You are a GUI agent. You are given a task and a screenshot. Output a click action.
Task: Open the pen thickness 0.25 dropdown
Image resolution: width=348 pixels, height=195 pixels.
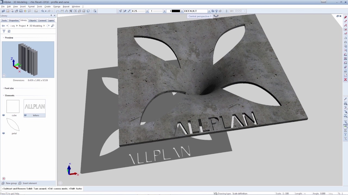pyautogui.click(x=147, y=11)
